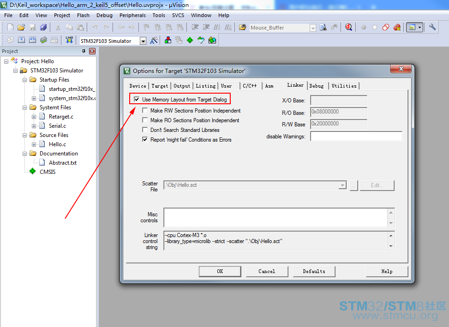Pin the Project panel with pushpin icon
The image size is (449, 327).
(84, 51)
